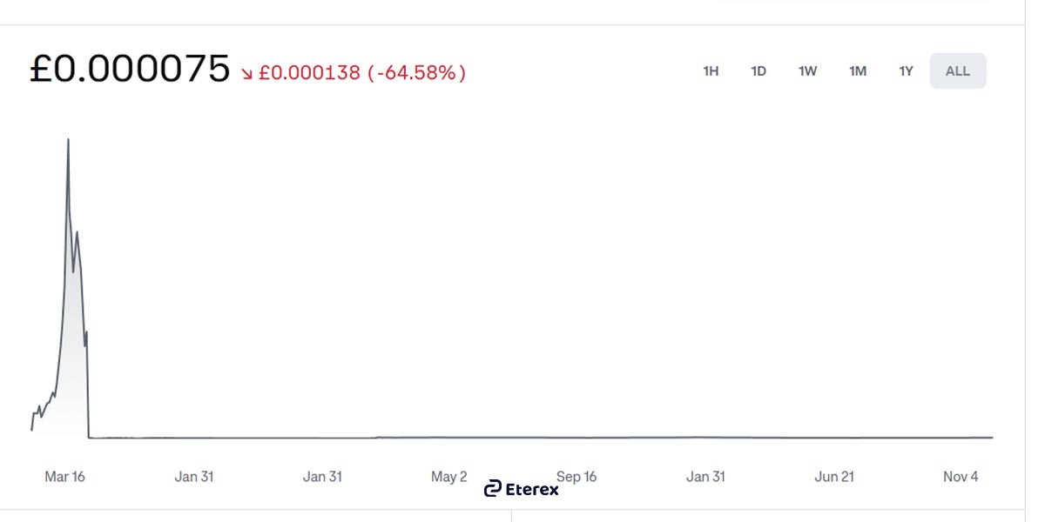The image size is (1045, 522).
Task: Click the leftmost Jan 31 axis label
Action: click(193, 477)
